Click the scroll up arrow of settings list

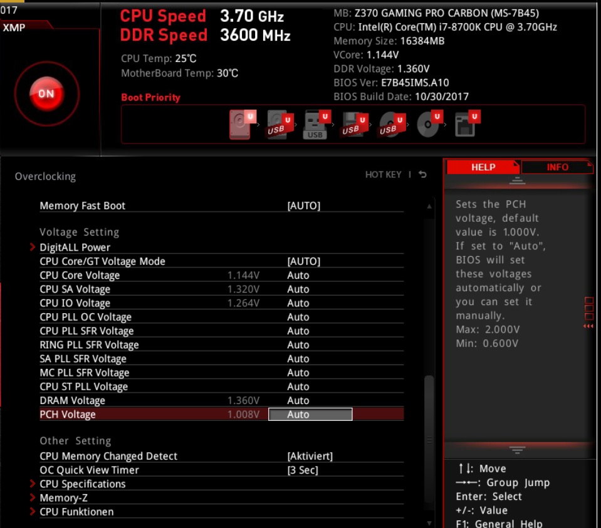(429, 206)
